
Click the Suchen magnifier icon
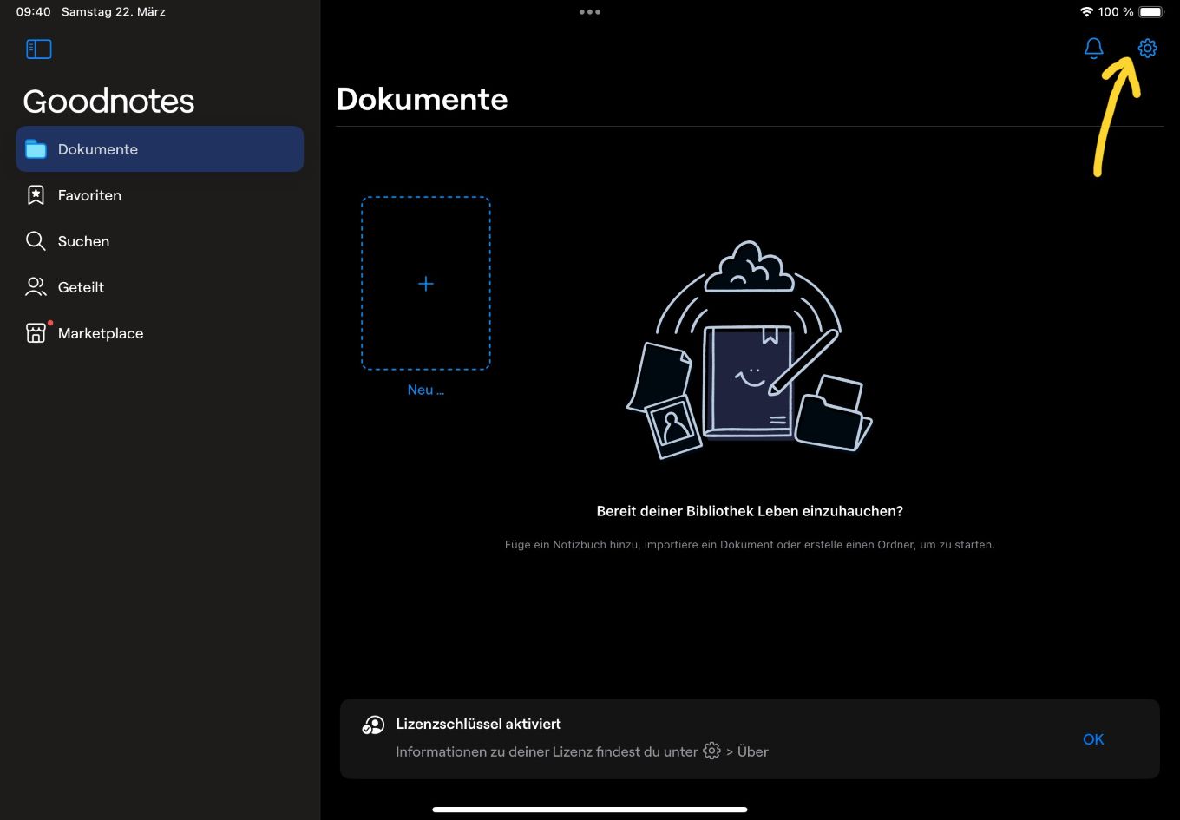coord(36,241)
